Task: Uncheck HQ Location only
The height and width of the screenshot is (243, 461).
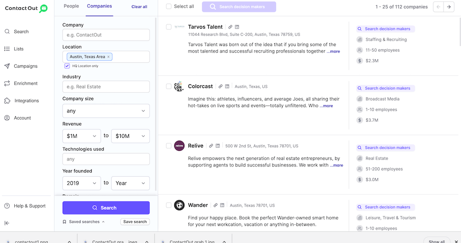Action: point(67,66)
